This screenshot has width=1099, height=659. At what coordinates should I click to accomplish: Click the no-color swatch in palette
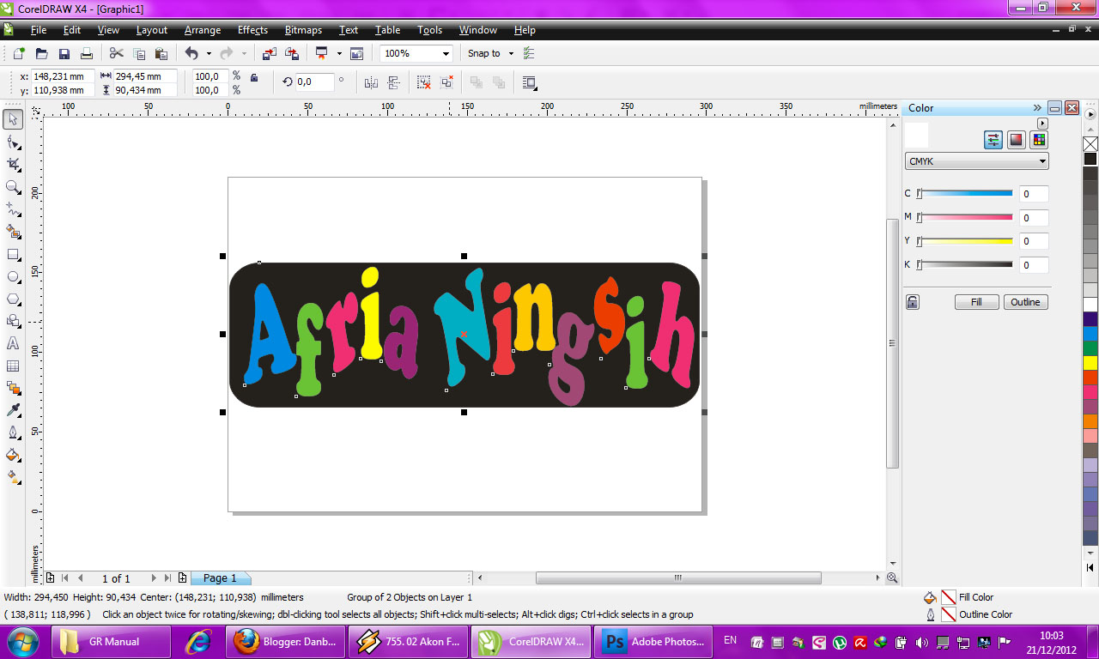click(x=1090, y=144)
